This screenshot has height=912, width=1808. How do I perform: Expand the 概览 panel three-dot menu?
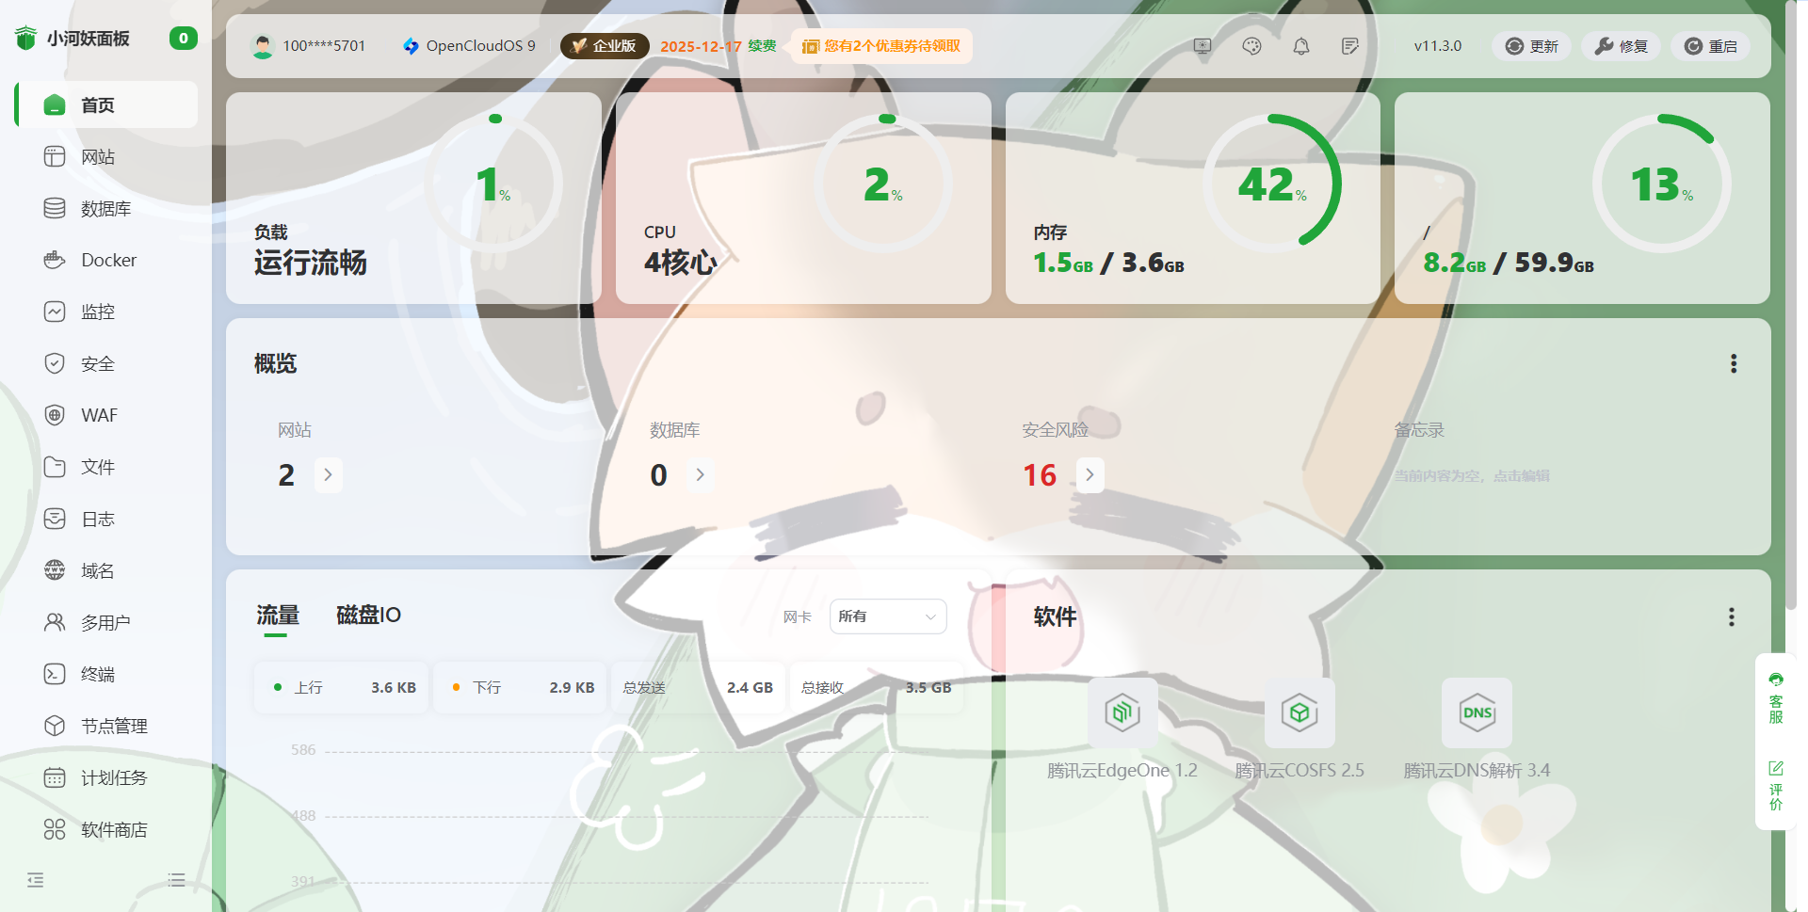pyautogui.click(x=1733, y=364)
